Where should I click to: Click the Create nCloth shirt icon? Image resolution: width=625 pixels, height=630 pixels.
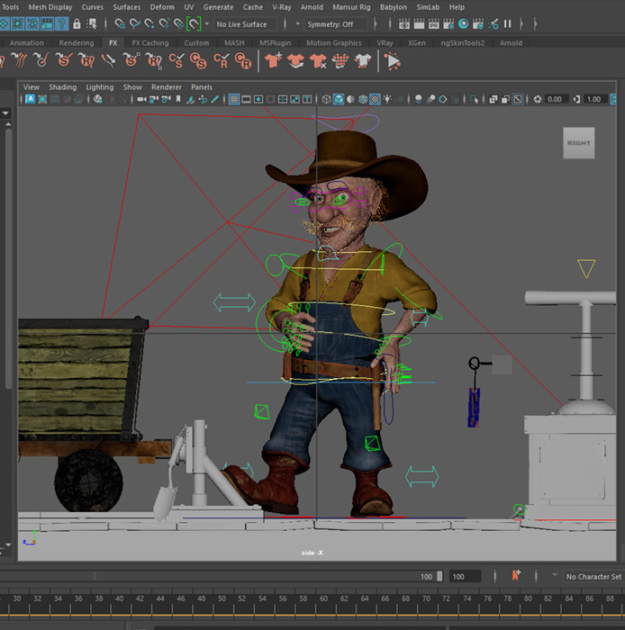point(273,61)
